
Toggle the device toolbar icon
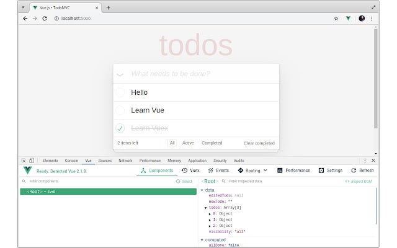pos(32,161)
